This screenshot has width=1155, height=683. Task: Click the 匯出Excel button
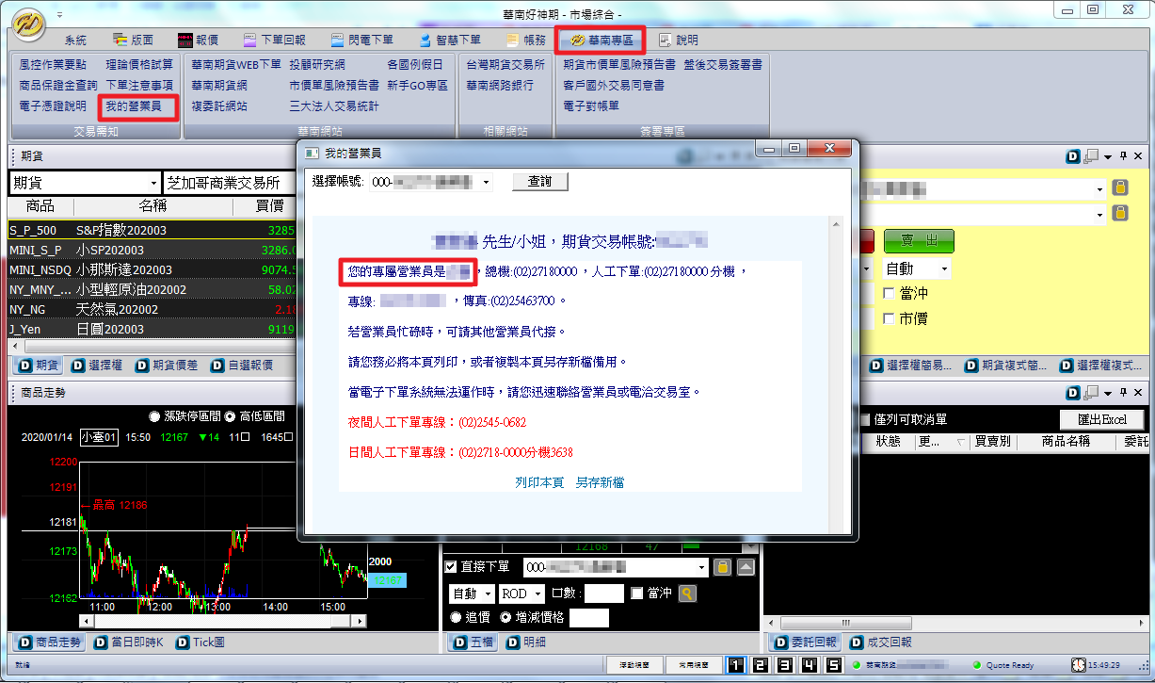coord(1102,419)
